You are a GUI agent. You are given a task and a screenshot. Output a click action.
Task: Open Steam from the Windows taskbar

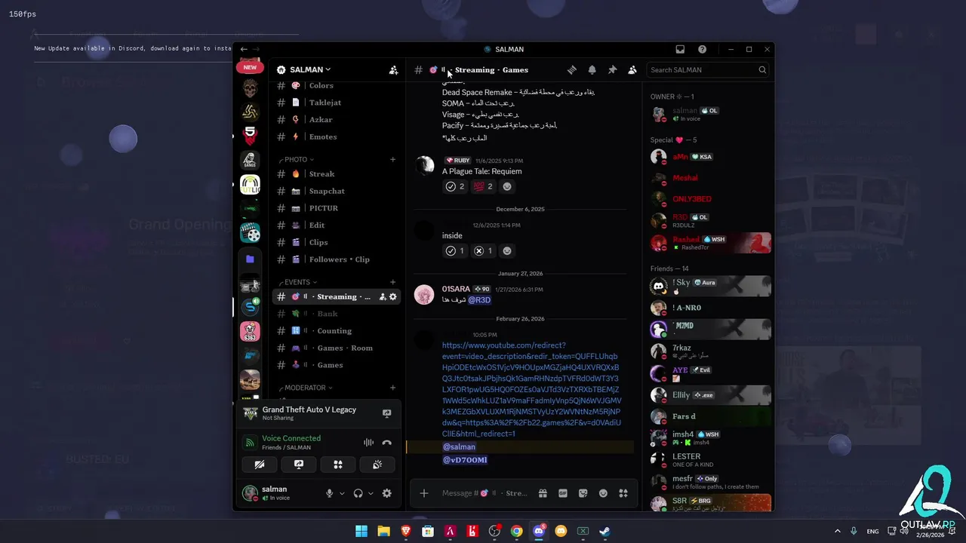click(x=605, y=531)
